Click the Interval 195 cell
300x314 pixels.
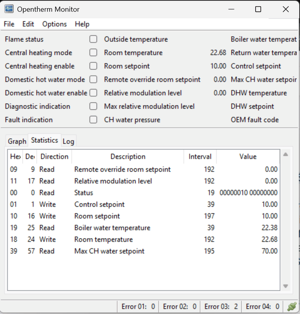click(209, 251)
